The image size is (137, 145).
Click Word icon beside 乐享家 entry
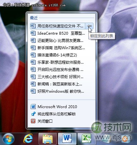click(33, 62)
